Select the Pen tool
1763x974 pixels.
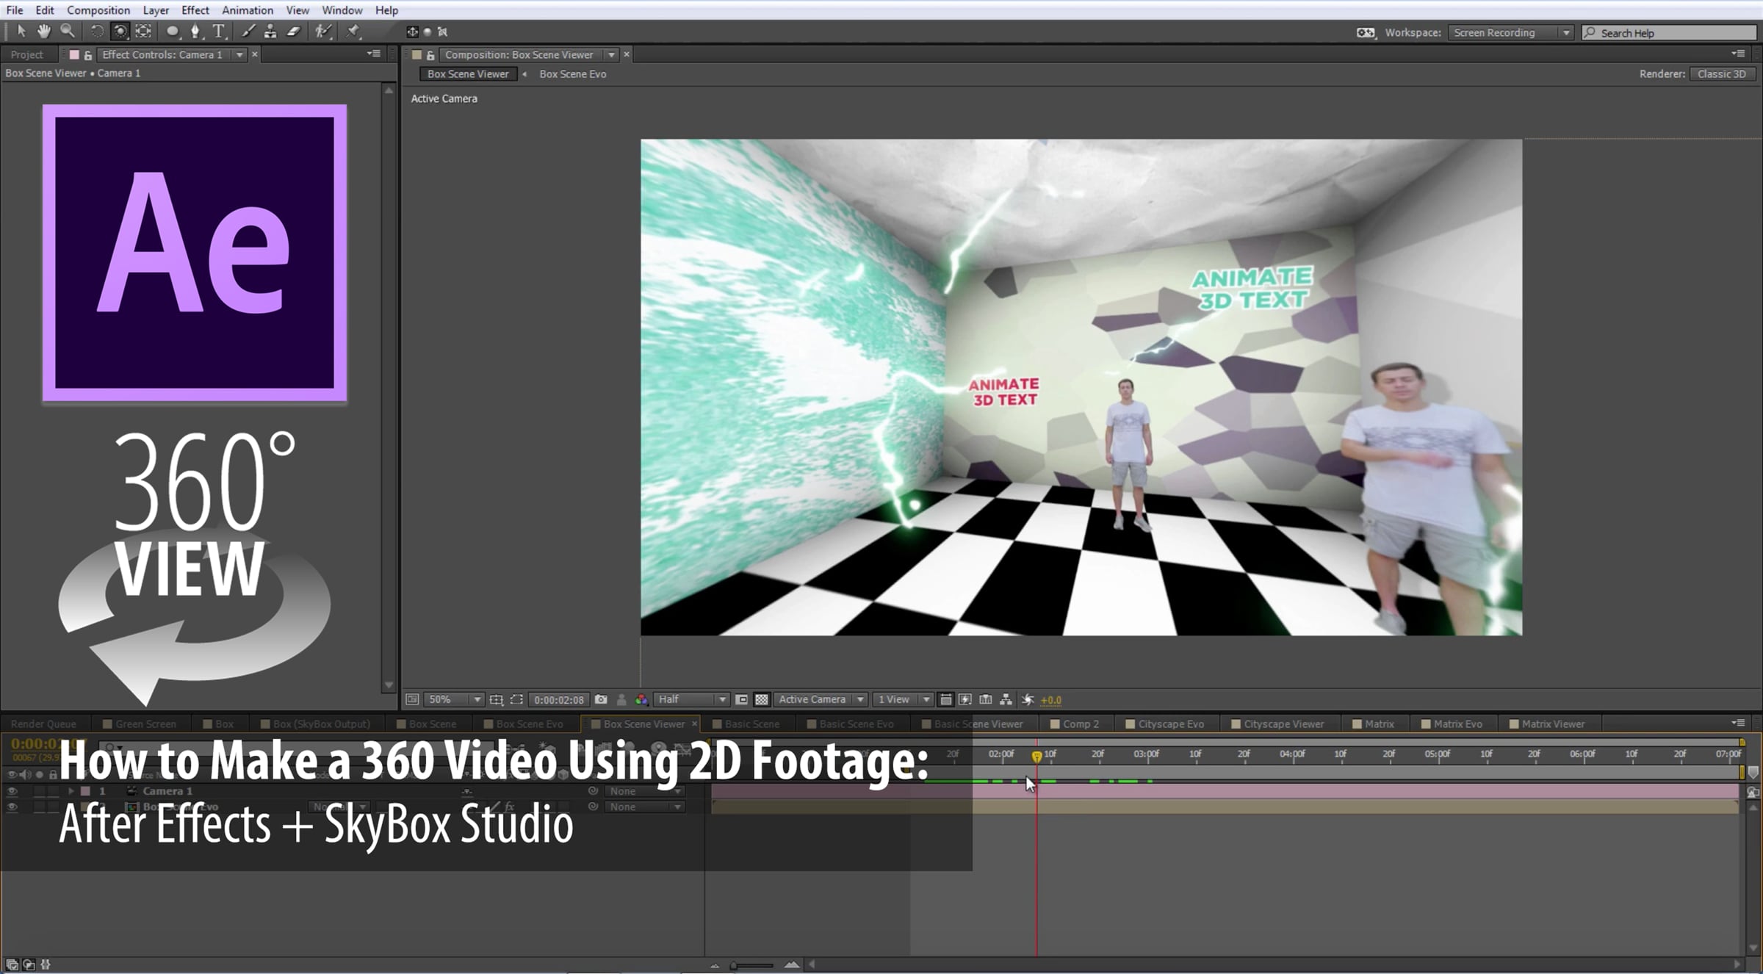tap(195, 31)
